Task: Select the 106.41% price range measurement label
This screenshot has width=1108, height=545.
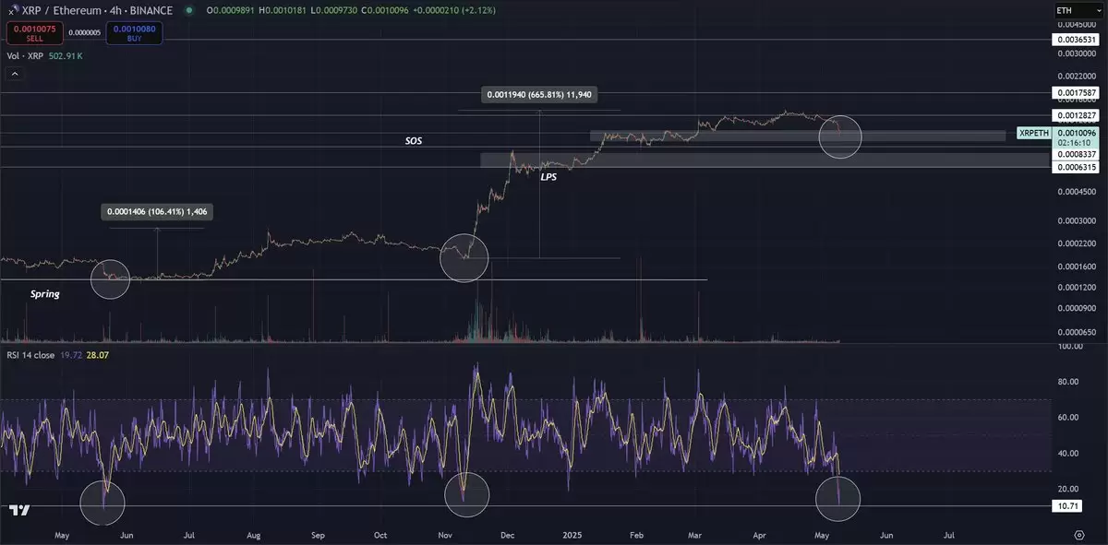Action: [x=157, y=212]
